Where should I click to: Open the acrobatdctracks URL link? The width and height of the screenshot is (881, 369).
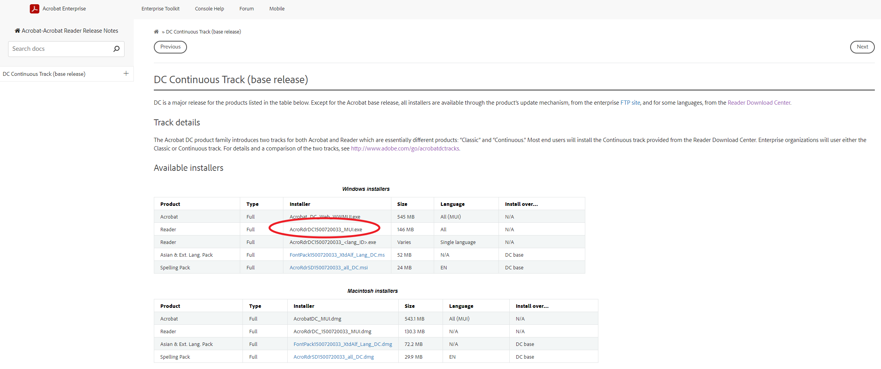pos(405,149)
